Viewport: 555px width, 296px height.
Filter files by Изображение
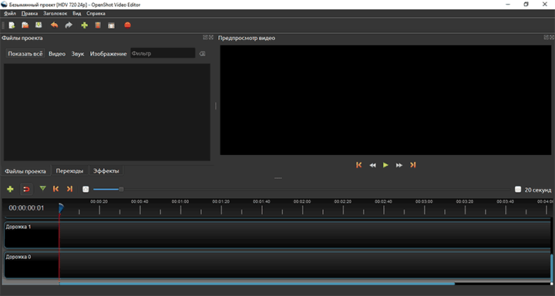click(109, 54)
